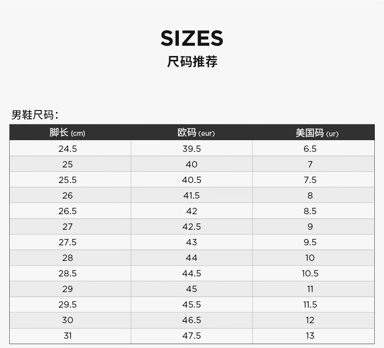This screenshot has height=348, width=384.
Task: Select US size cell 6.5
Action: 310,149
